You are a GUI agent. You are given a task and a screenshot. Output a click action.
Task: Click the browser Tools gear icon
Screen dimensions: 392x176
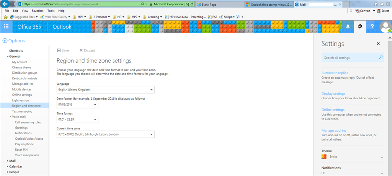(388, 4)
